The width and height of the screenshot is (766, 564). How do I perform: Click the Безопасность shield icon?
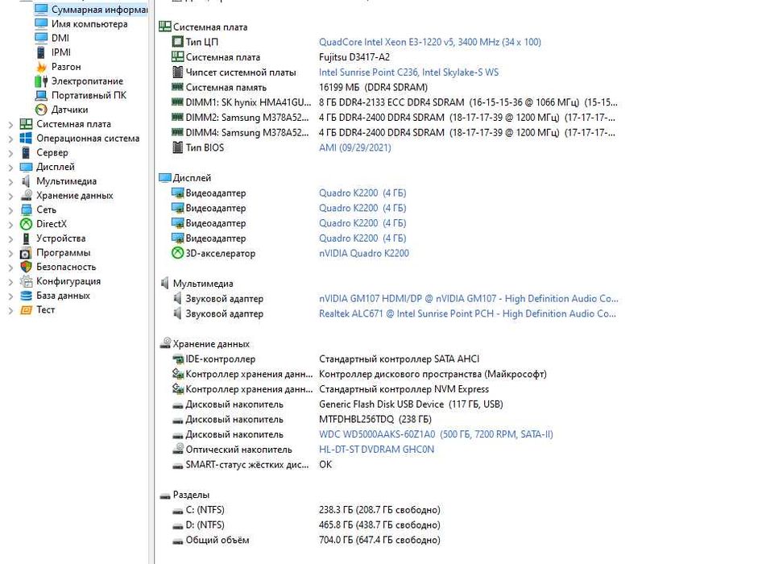point(26,267)
